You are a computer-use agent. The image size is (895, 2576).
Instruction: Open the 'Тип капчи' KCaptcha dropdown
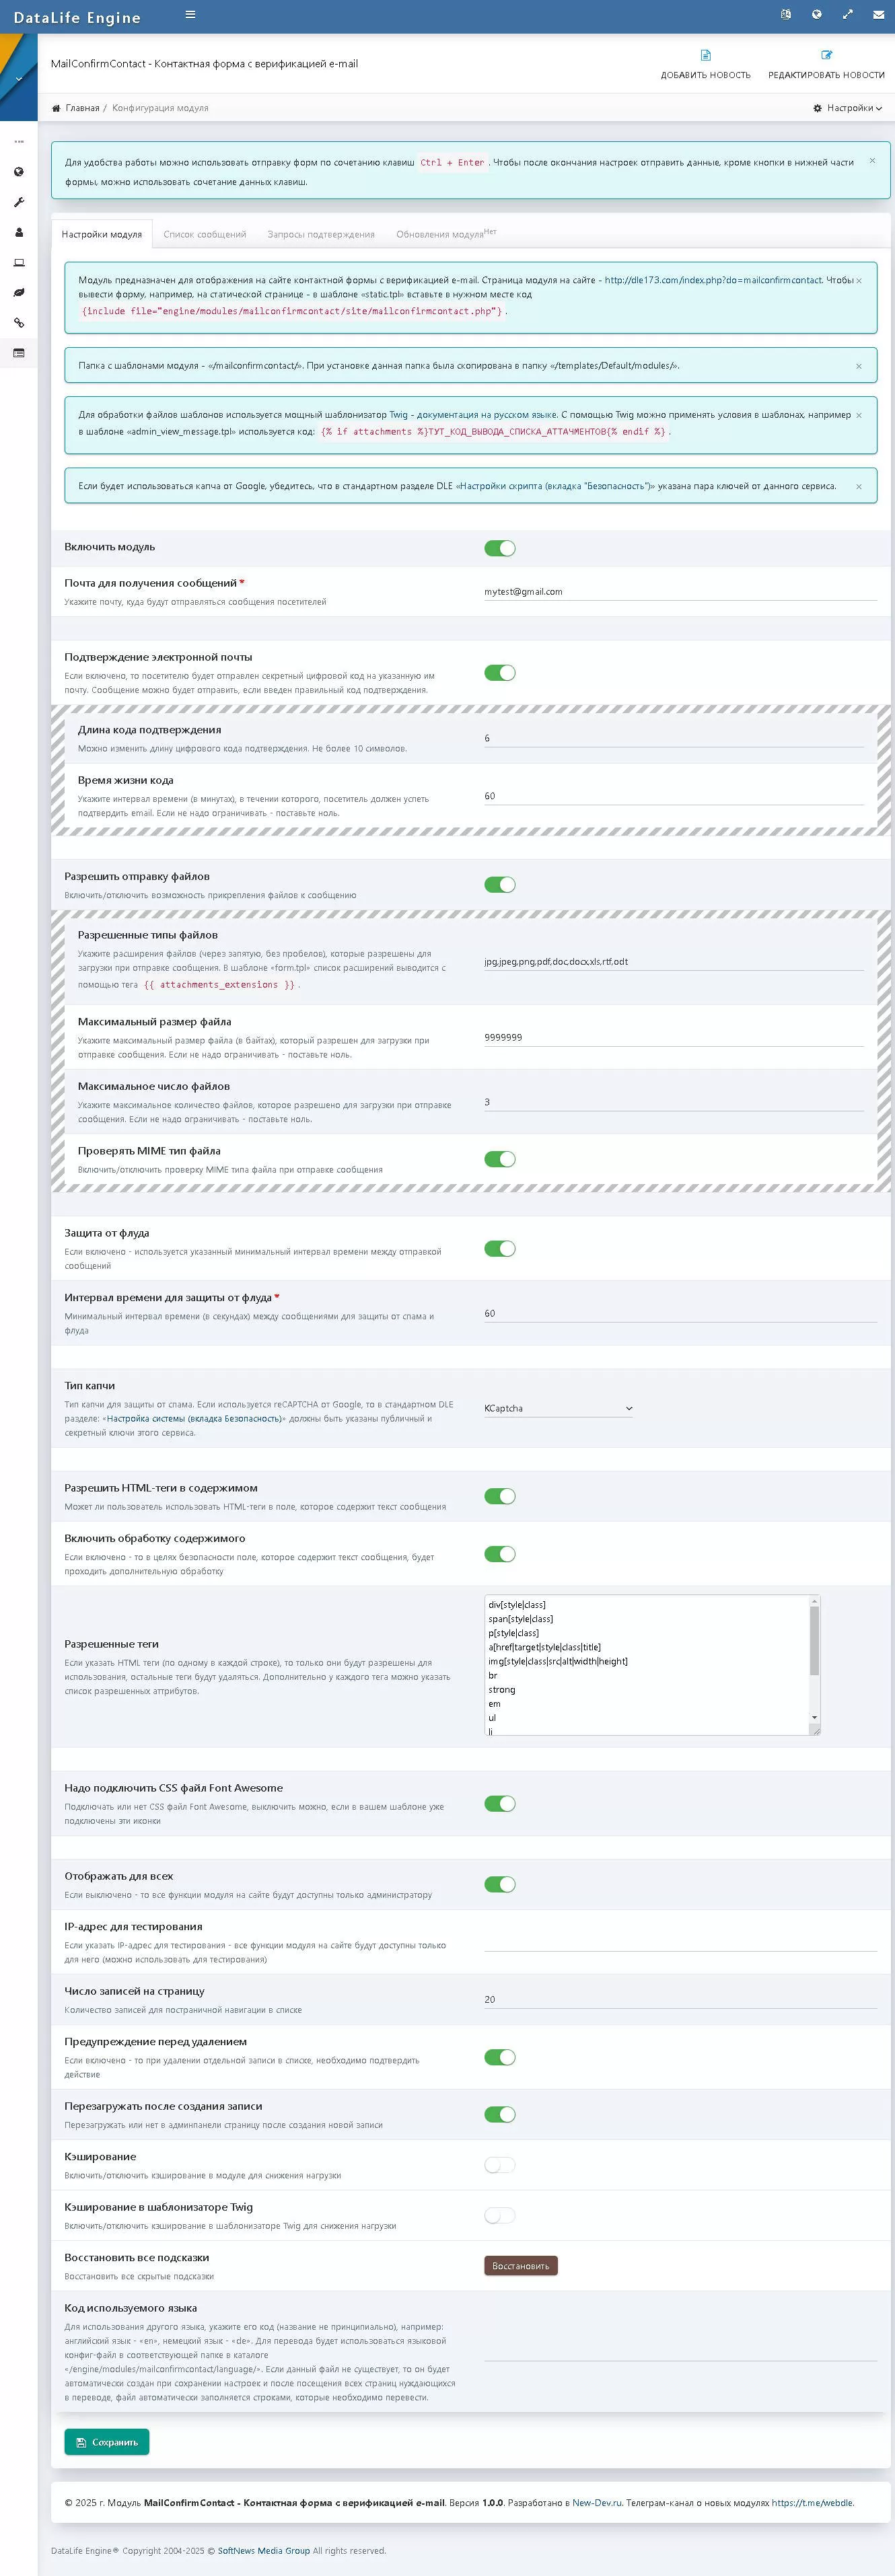coord(558,1408)
